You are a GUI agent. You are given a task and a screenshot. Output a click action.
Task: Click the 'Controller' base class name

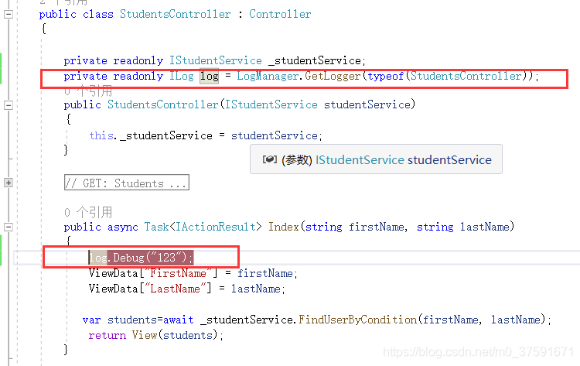coord(280,14)
